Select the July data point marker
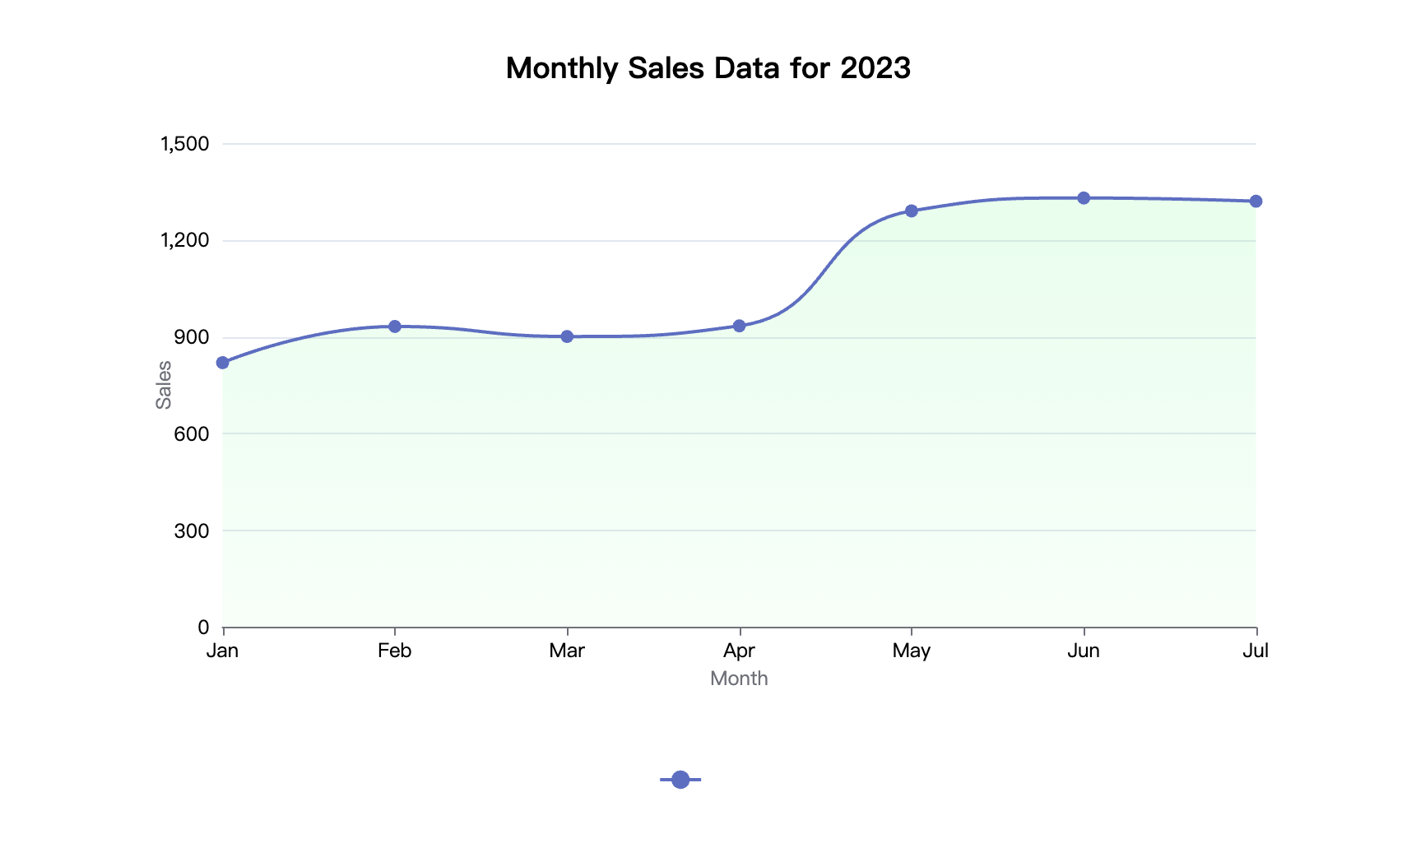The height and width of the screenshot is (857, 1402). (x=1256, y=202)
